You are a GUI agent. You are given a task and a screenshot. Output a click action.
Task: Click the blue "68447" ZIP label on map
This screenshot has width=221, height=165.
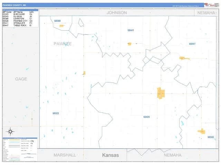point(192,44)
